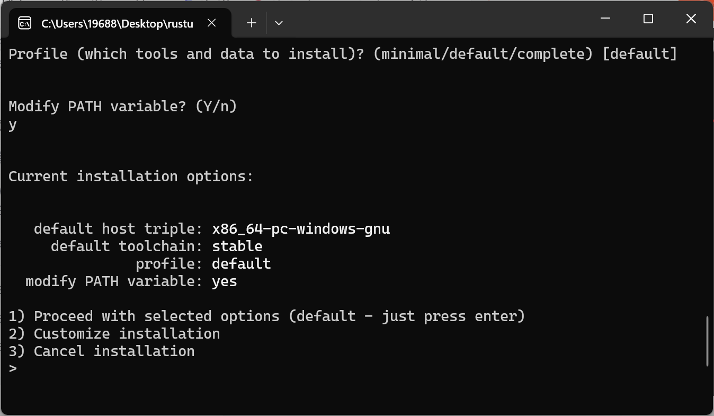Close the terminal window
This screenshot has height=416, width=714.
coord(691,19)
